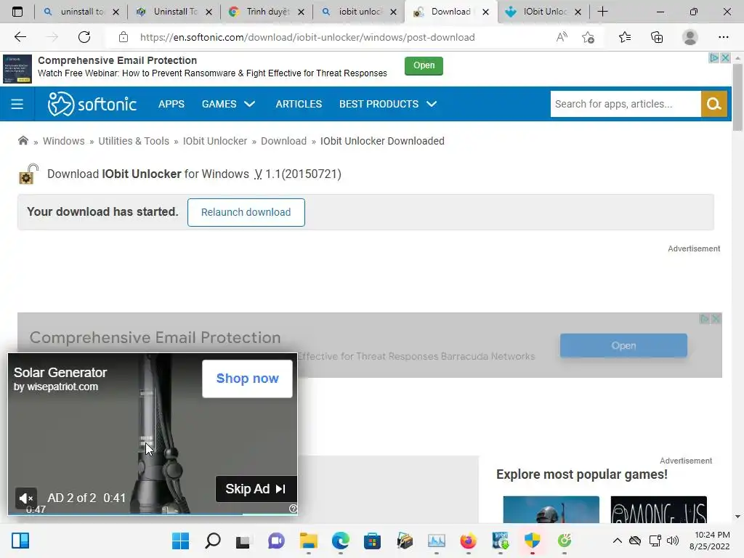Image resolution: width=744 pixels, height=558 pixels.
Task: Add this page to favorites
Action: 589,37
